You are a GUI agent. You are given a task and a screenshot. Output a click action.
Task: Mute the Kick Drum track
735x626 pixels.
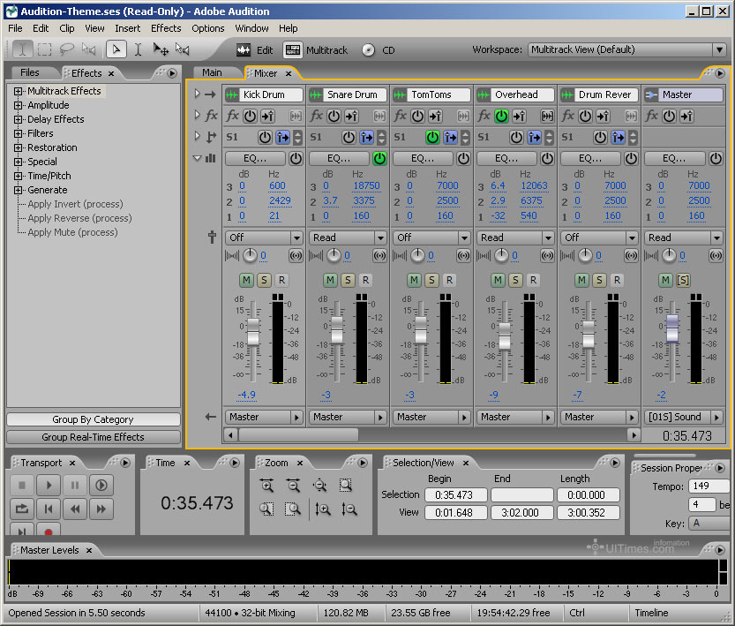[x=246, y=280]
